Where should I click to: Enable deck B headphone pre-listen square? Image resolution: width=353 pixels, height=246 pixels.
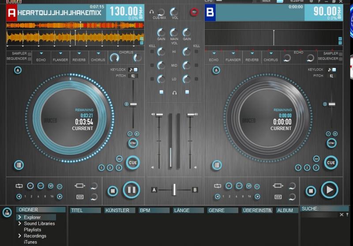pyautogui.click(x=187, y=92)
